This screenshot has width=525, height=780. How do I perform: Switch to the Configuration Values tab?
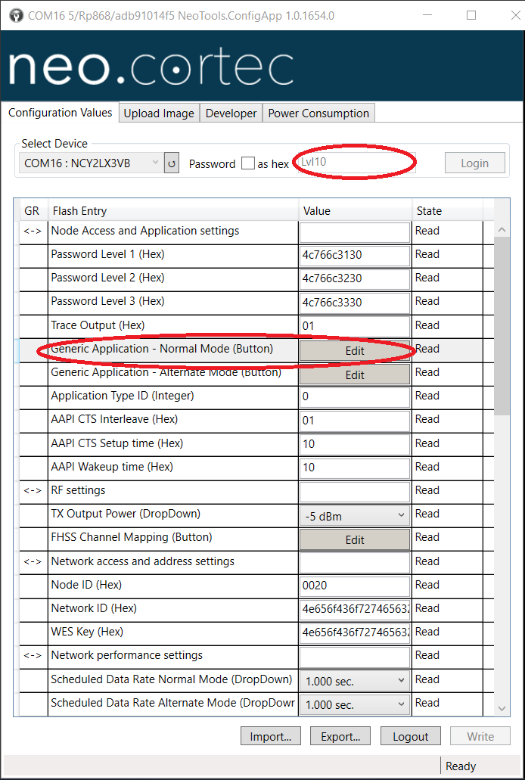(61, 113)
